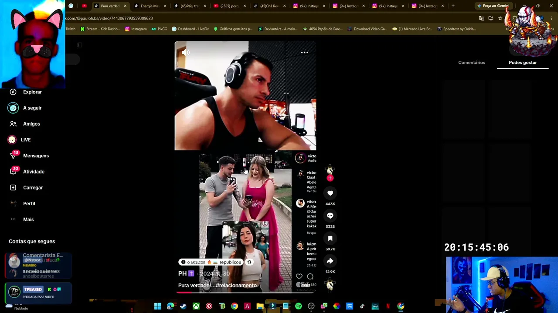
Task: Click the Peça ao Gemini button
Action: pyautogui.click(x=493, y=6)
